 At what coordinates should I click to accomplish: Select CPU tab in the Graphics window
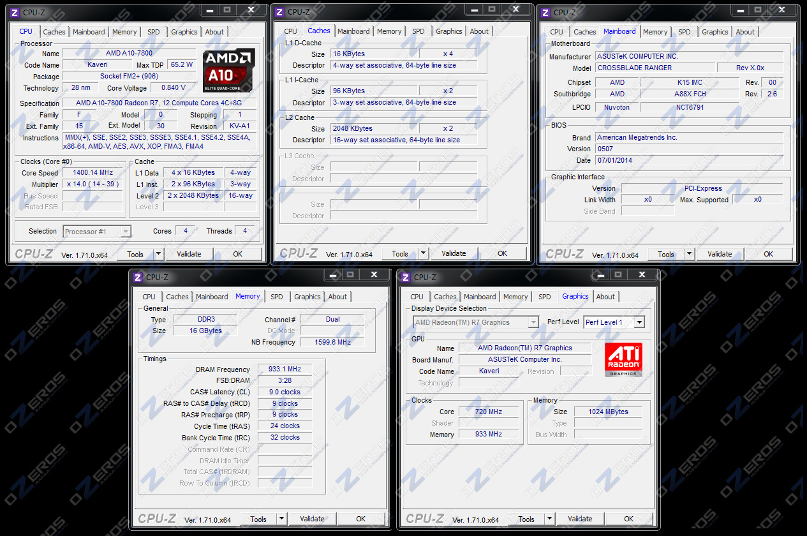[x=417, y=297]
